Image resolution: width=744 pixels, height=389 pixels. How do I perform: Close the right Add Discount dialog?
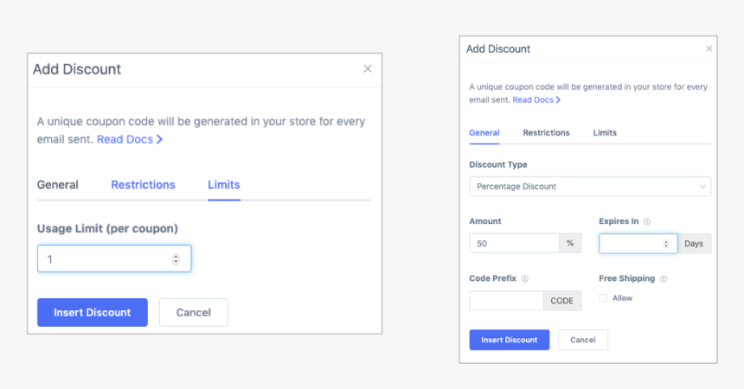coord(709,48)
